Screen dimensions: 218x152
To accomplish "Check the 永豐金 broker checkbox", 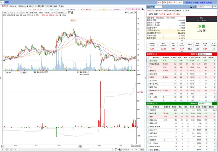I will click(148, 77).
